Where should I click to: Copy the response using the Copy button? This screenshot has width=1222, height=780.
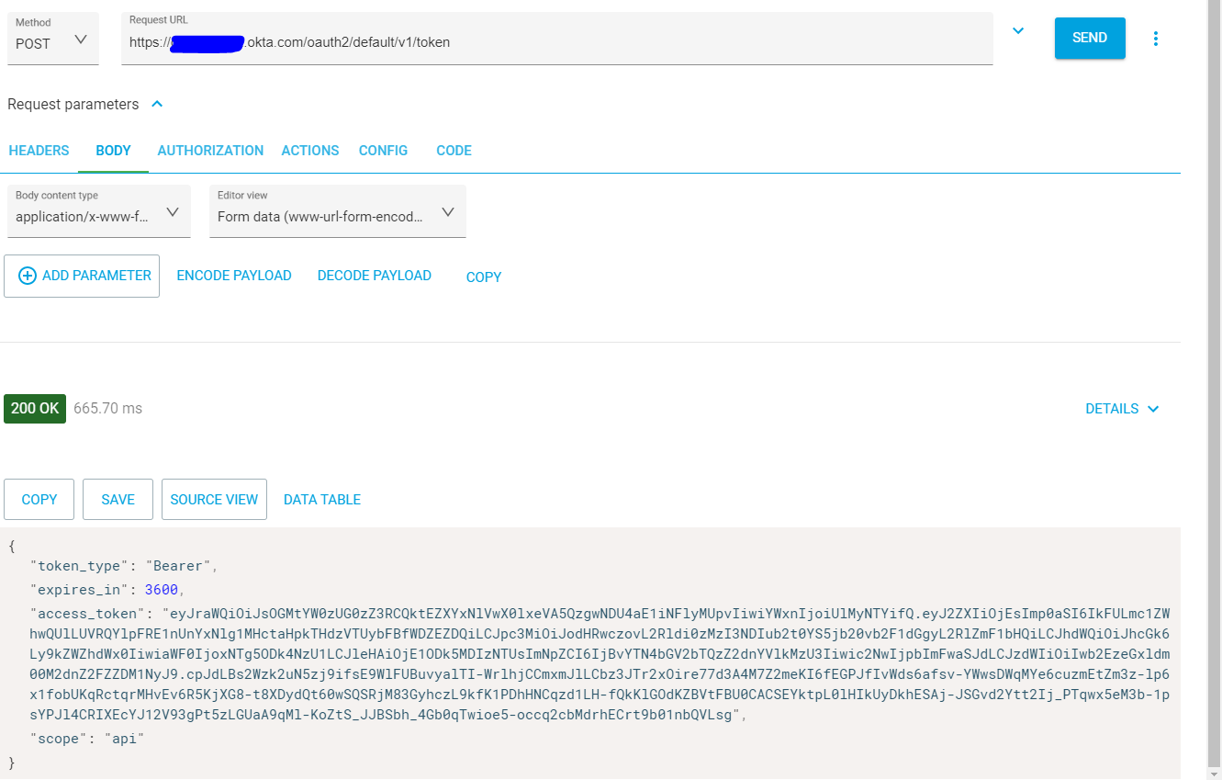point(39,500)
